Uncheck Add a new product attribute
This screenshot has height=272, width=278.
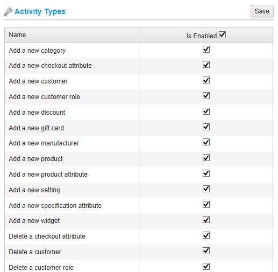click(x=206, y=173)
